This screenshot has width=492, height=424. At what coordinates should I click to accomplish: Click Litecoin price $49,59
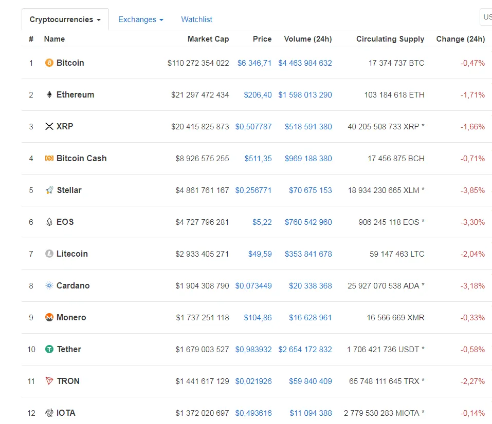(260, 254)
